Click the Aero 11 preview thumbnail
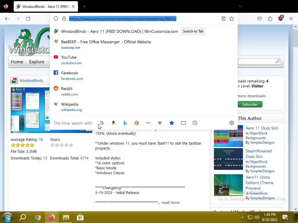298x223 pixels. tap(30, 110)
